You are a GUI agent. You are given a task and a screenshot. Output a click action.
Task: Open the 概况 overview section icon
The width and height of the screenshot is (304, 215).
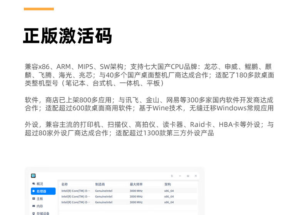[x=33, y=184]
